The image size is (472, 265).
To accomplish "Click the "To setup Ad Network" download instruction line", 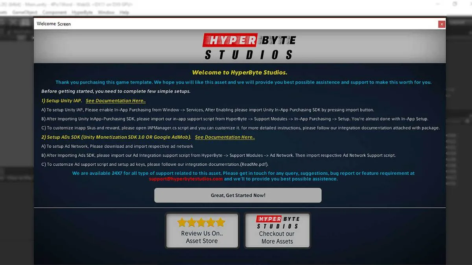I will coord(117,146).
